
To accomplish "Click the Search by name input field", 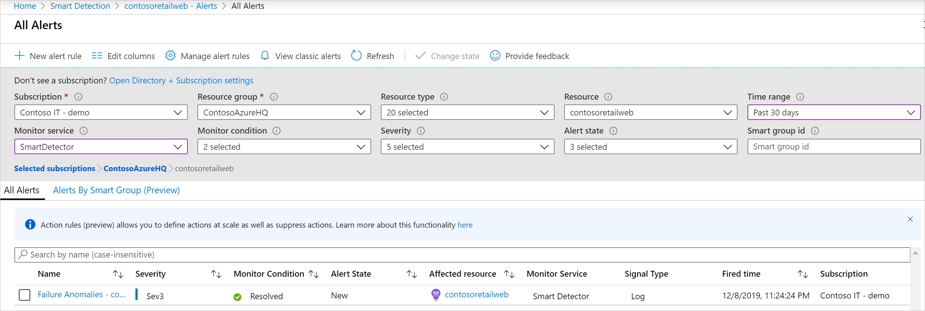I will 461,255.
